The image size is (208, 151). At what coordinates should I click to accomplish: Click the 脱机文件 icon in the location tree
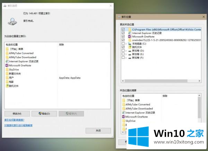pyautogui.click(x=130, y=47)
